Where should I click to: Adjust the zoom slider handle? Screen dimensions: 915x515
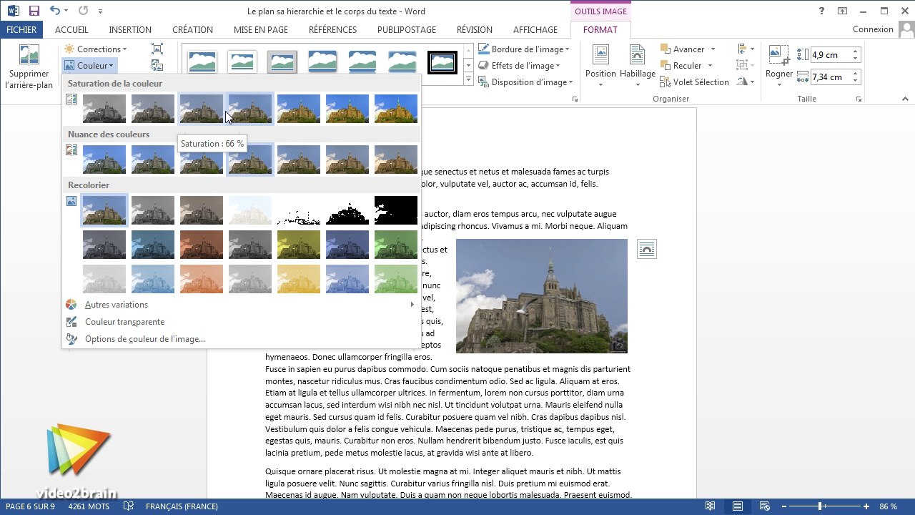(820, 506)
